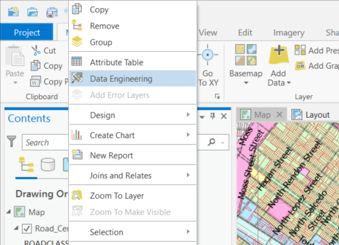The image size is (339, 245).
Task: Choose Remove in the context menu
Action: [x=133, y=26]
